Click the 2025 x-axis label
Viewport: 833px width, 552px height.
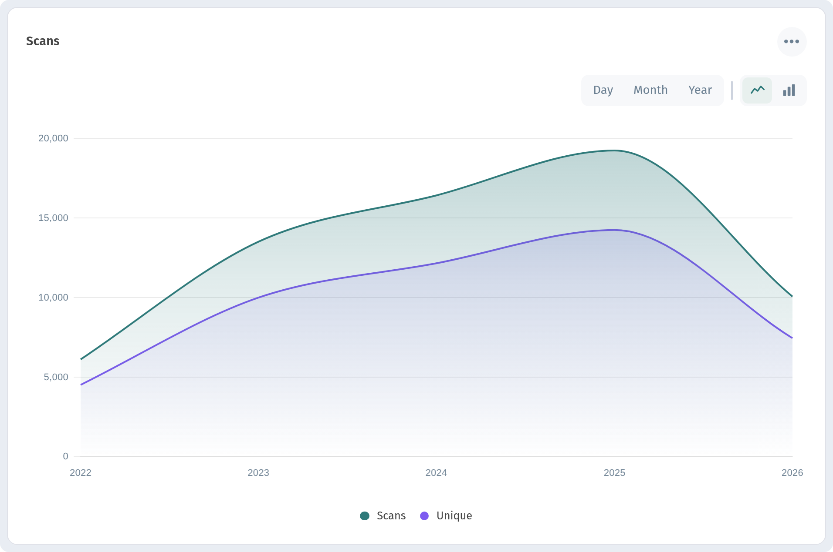coord(614,473)
